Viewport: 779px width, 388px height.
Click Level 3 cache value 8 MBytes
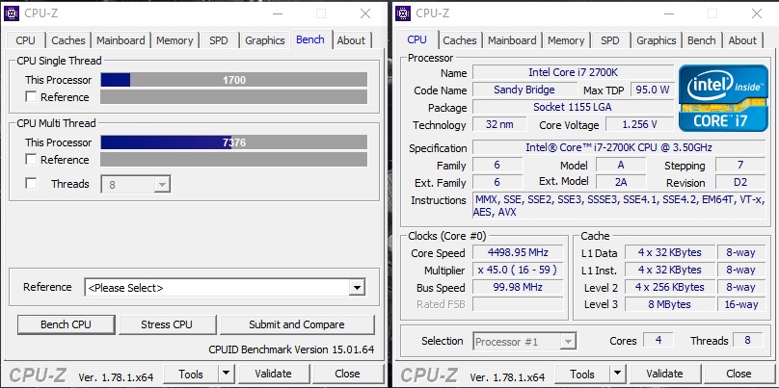tap(670, 304)
